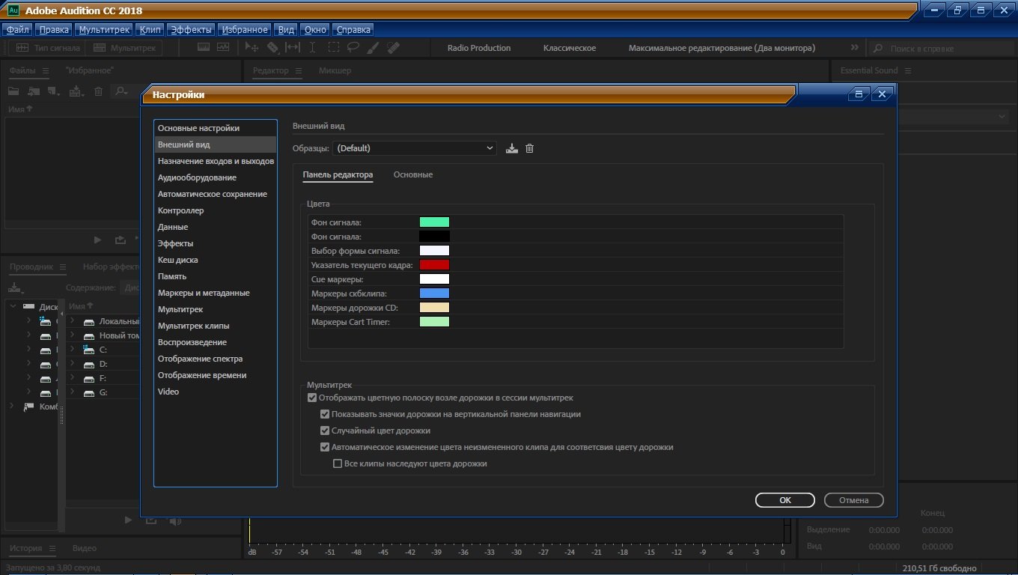The width and height of the screenshot is (1018, 575).
Task: Disable the random track color checkbox
Action: [x=325, y=431]
